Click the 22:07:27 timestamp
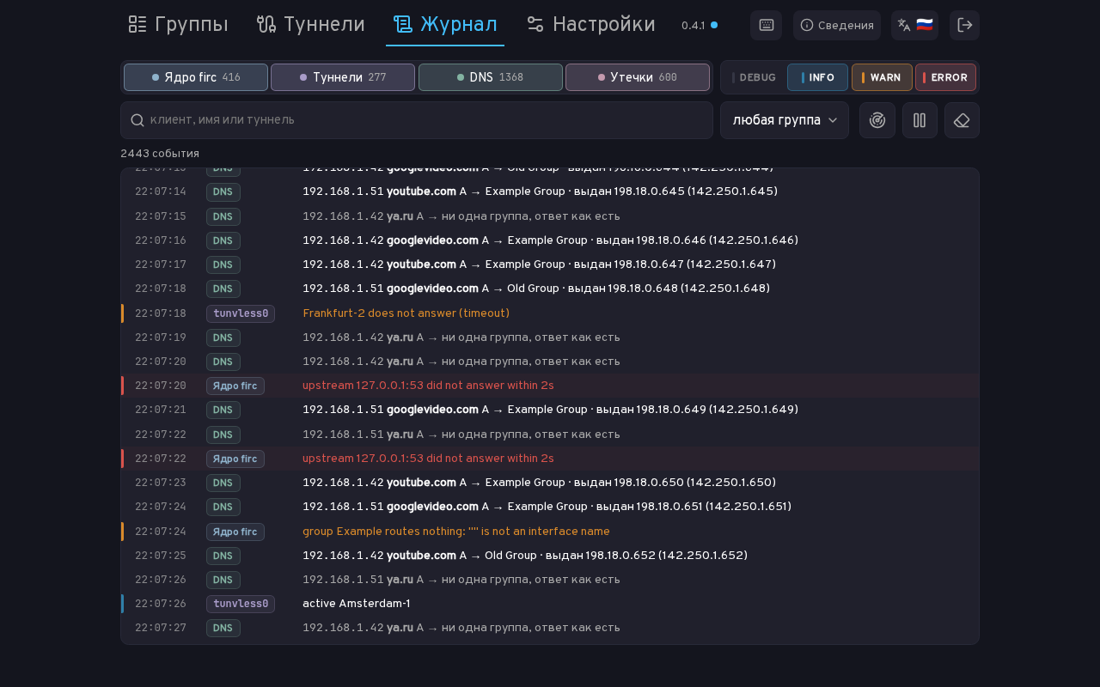The height and width of the screenshot is (687, 1100). [161, 628]
